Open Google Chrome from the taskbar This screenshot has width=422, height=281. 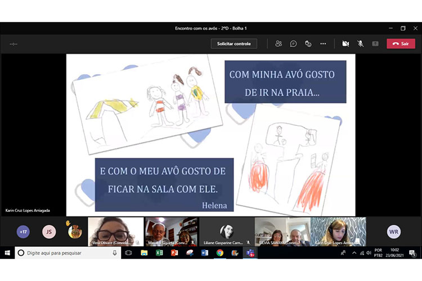219,253
